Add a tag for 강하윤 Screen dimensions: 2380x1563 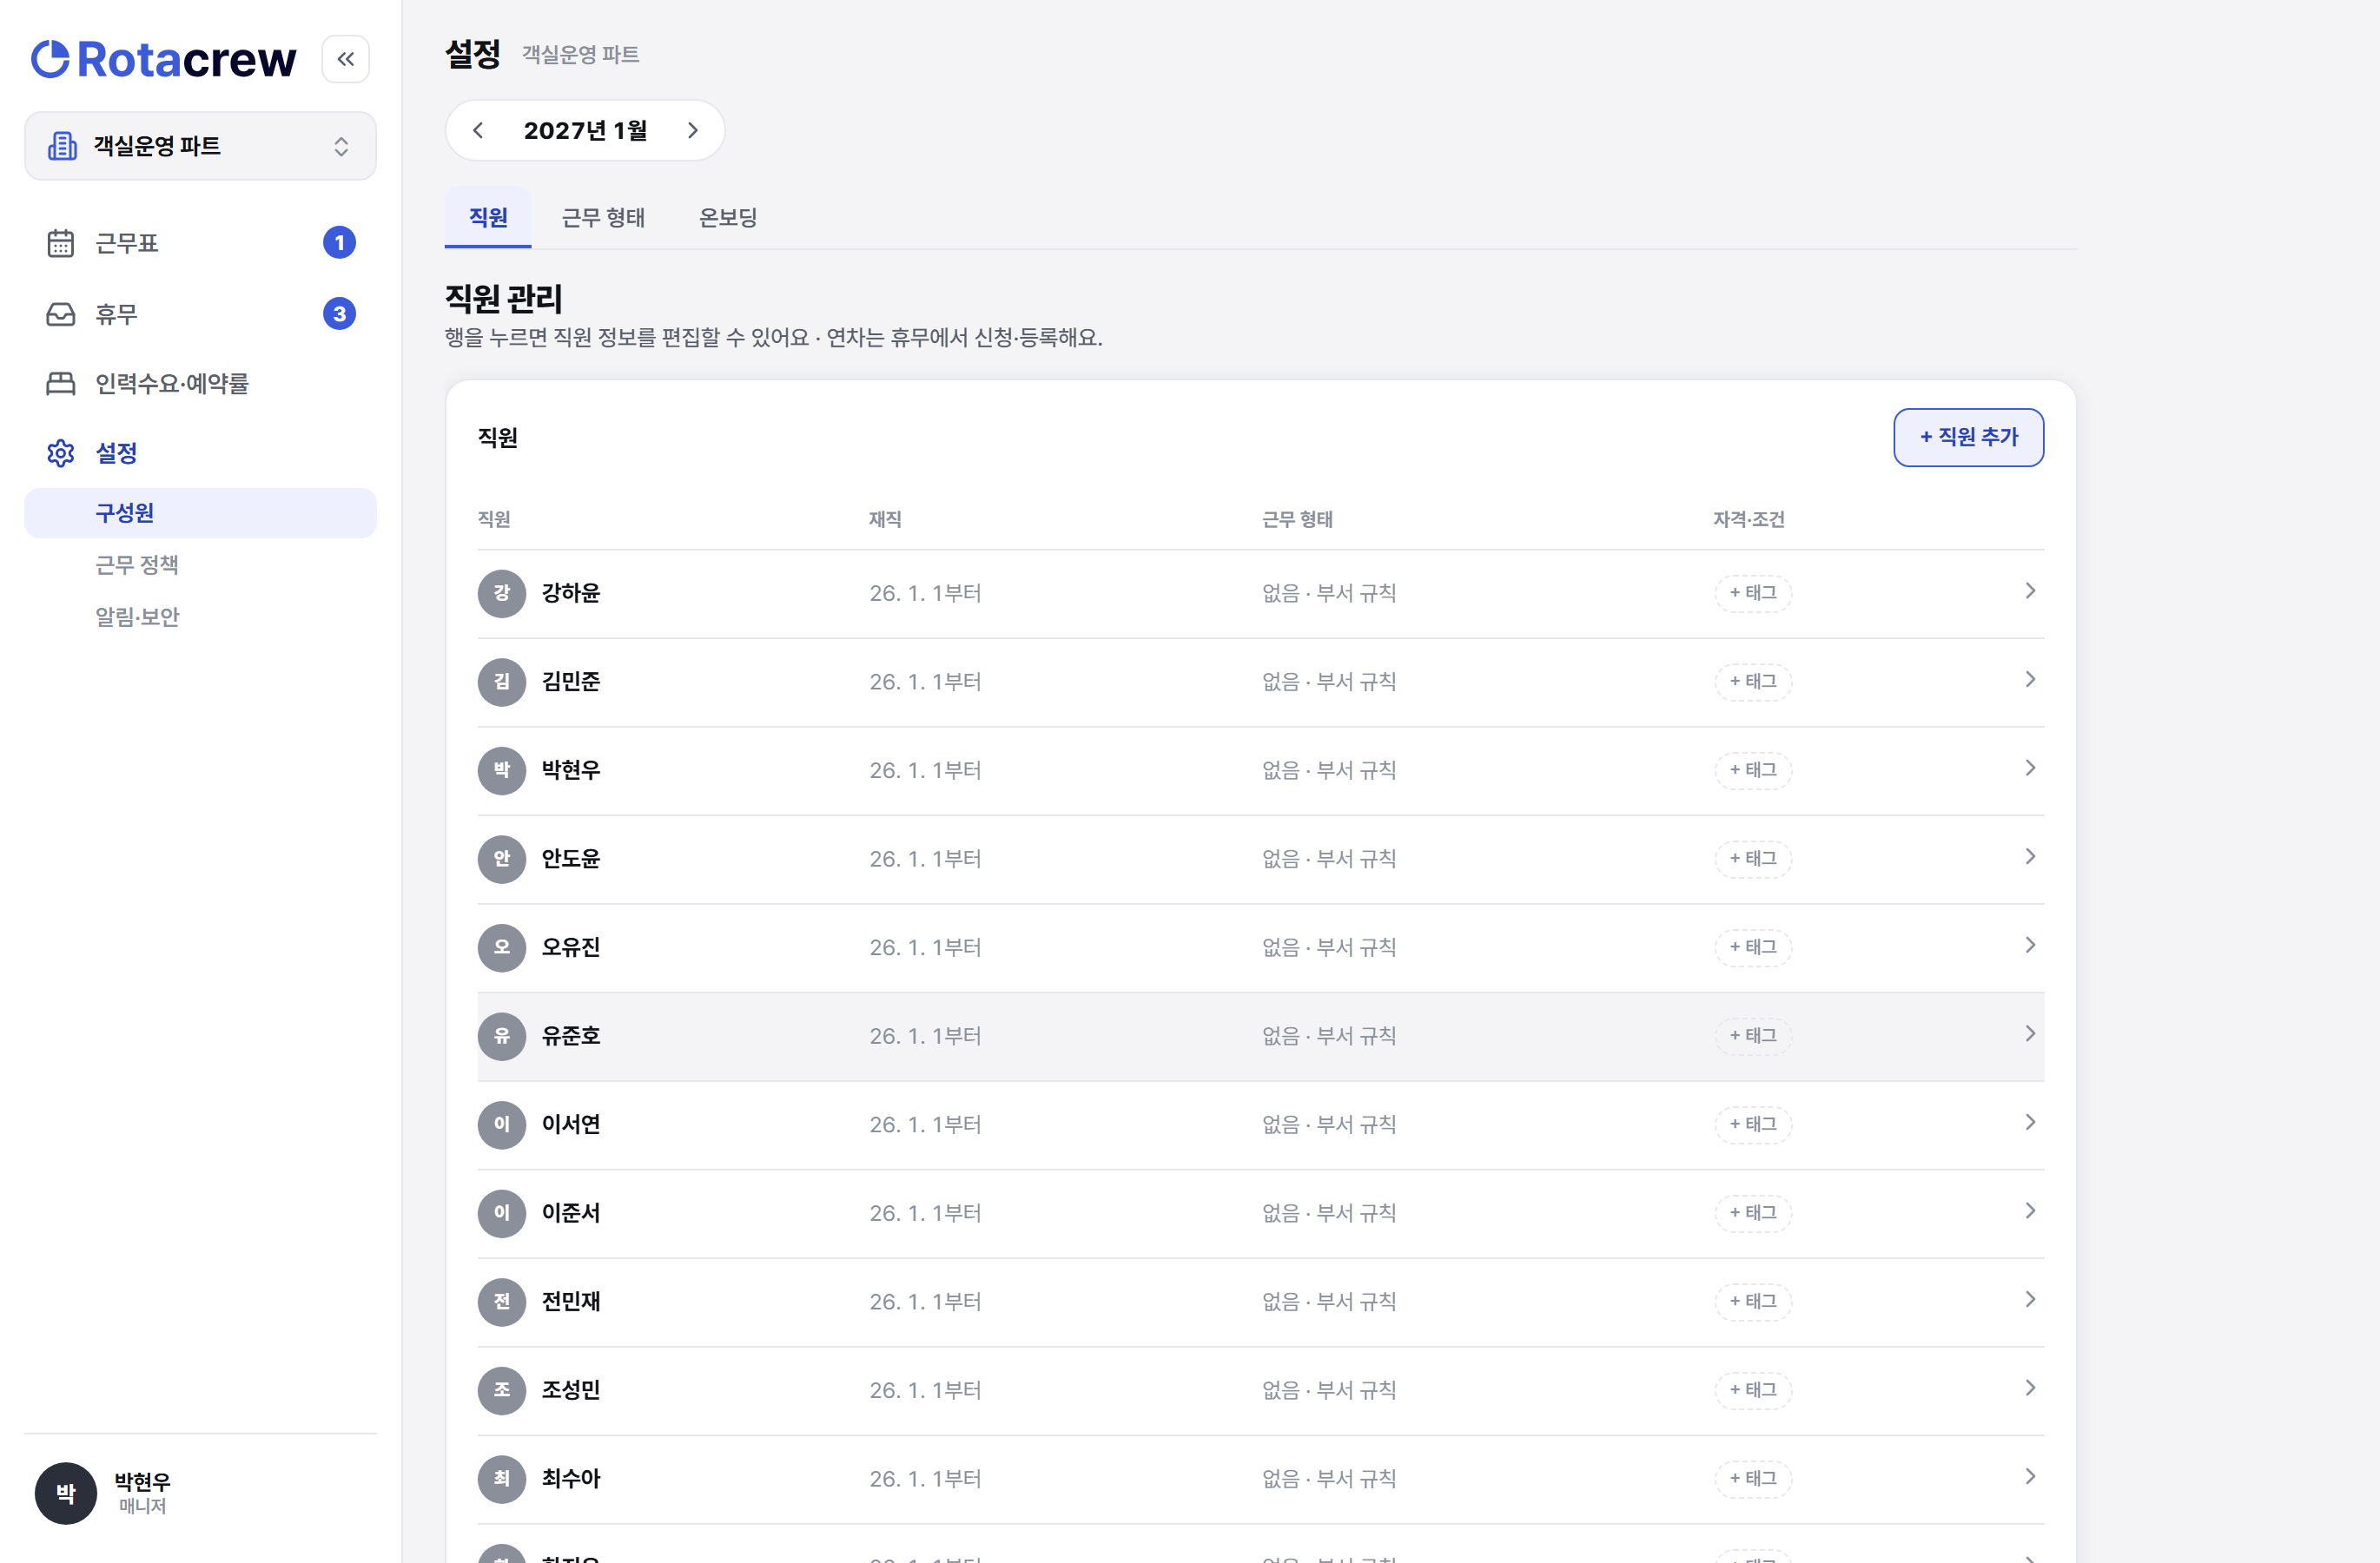[x=1752, y=592]
